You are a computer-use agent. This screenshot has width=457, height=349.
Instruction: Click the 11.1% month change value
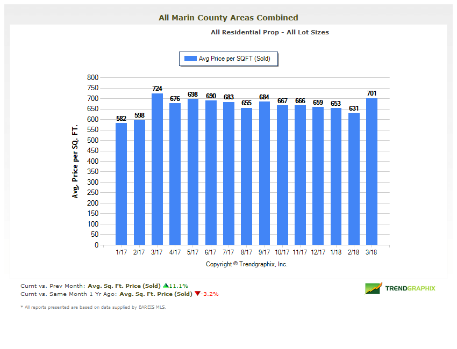click(x=179, y=286)
